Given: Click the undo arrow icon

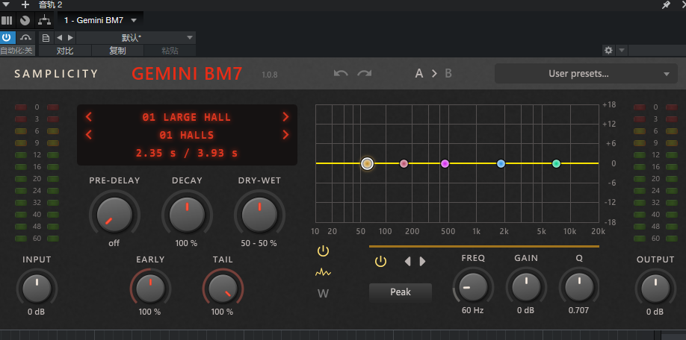Looking at the screenshot, I should click(341, 73).
